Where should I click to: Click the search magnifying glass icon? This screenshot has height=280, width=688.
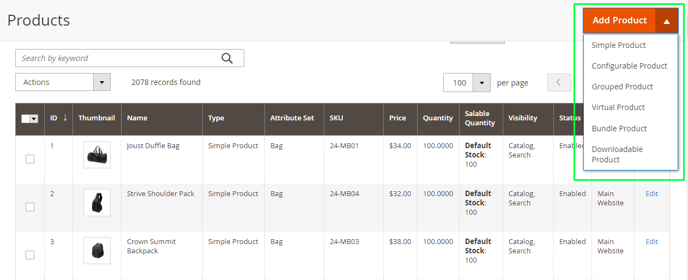(x=227, y=58)
